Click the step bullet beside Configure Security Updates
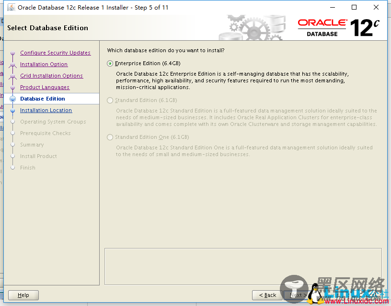The width and height of the screenshot is (391, 306). [13, 53]
